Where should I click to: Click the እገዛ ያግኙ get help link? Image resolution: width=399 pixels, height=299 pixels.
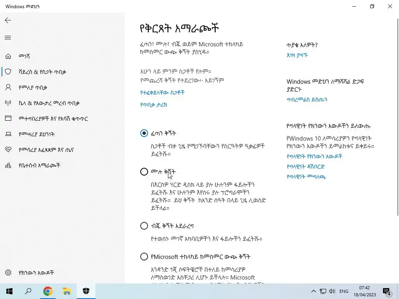(297, 55)
